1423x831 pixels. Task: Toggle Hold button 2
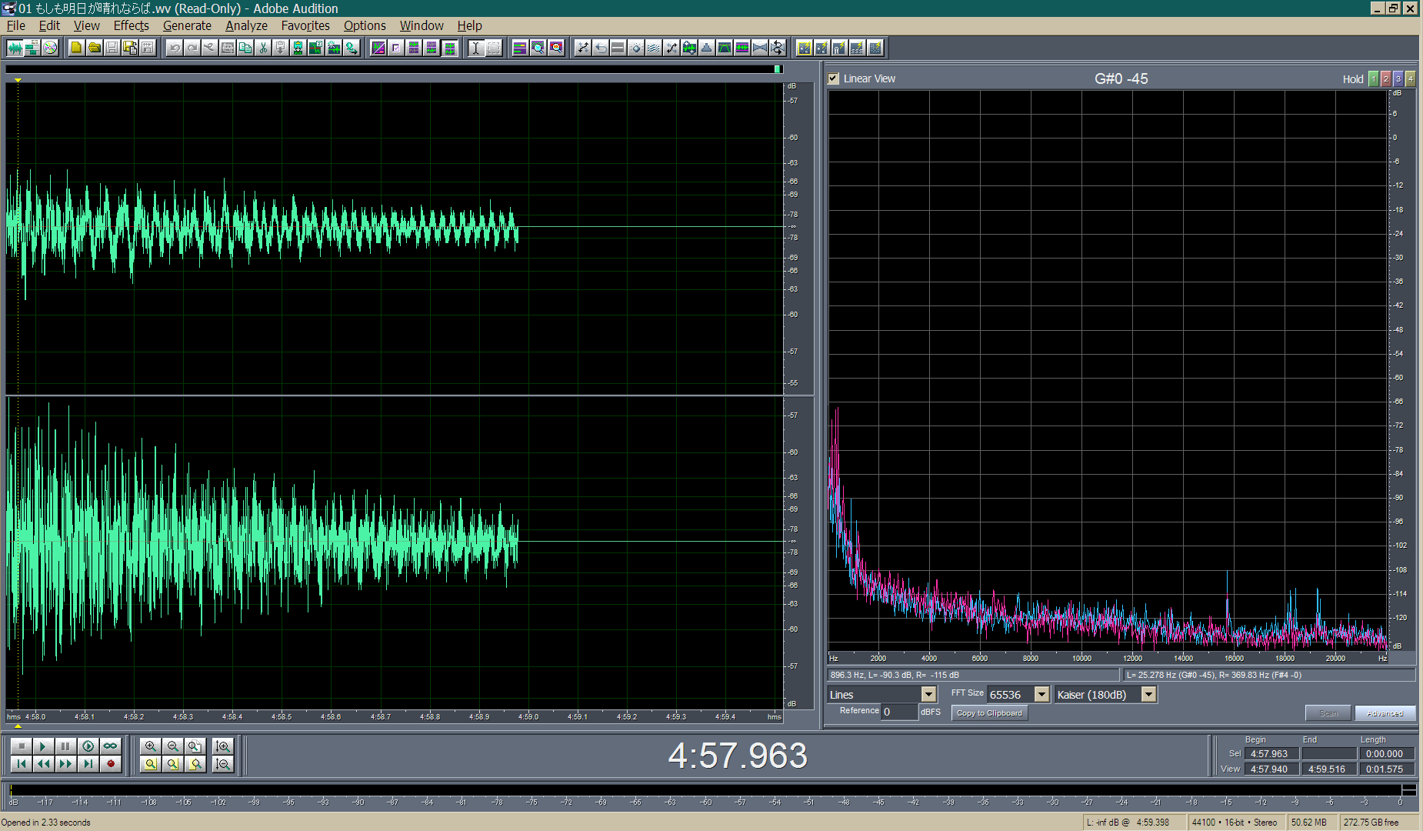click(1386, 78)
